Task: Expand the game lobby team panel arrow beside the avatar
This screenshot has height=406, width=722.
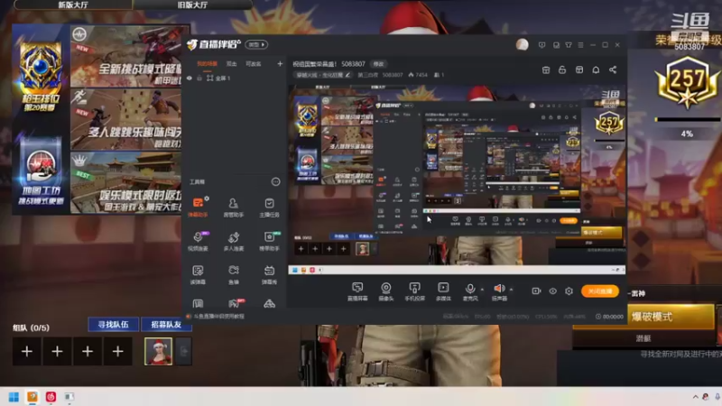Action: coord(183,351)
